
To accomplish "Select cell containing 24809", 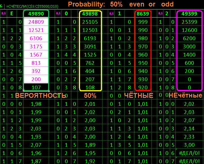I will (x=36, y=22).
